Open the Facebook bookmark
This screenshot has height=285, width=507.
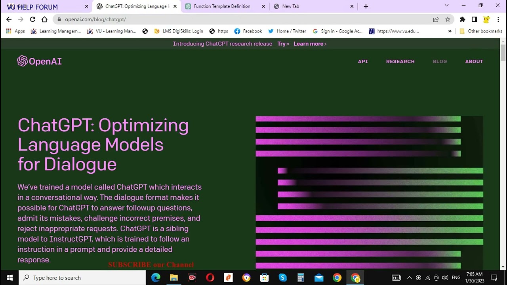click(x=248, y=31)
